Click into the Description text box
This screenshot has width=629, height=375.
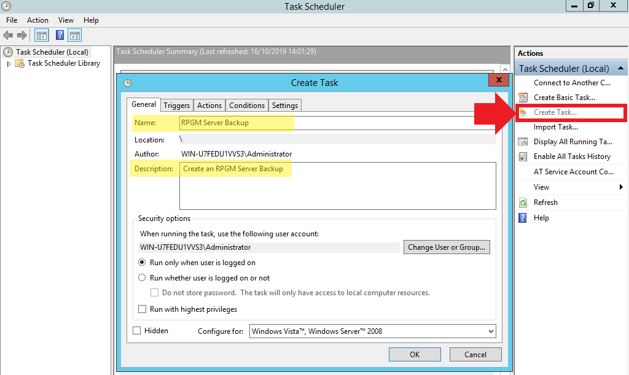(x=337, y=190)
